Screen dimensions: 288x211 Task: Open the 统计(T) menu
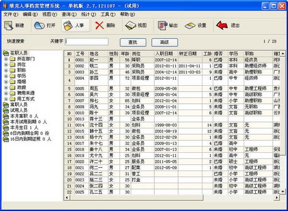click(x=88, y=14)
